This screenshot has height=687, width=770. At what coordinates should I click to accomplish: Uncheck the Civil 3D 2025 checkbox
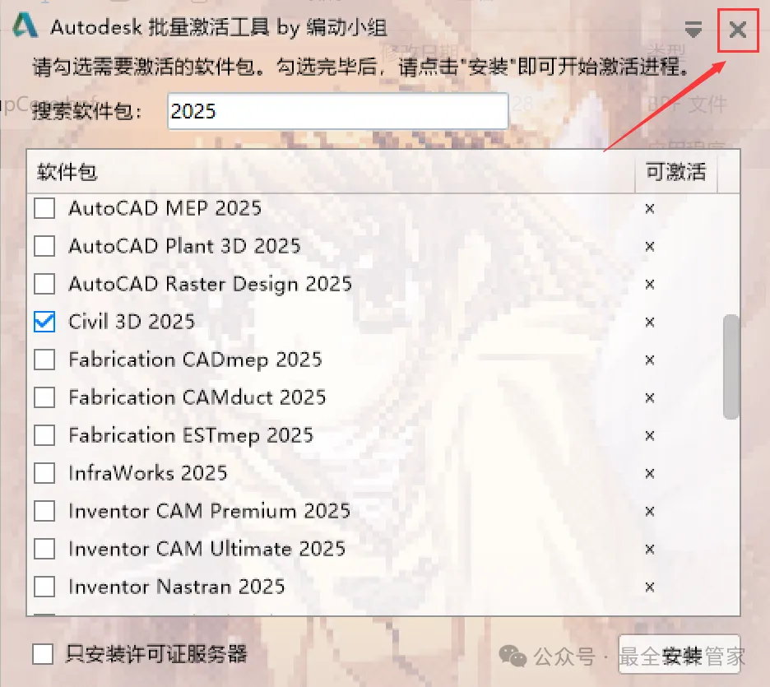[44, 322]
